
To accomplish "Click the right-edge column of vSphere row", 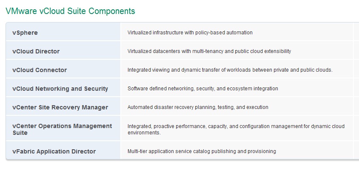I will (x=356, y=31).
